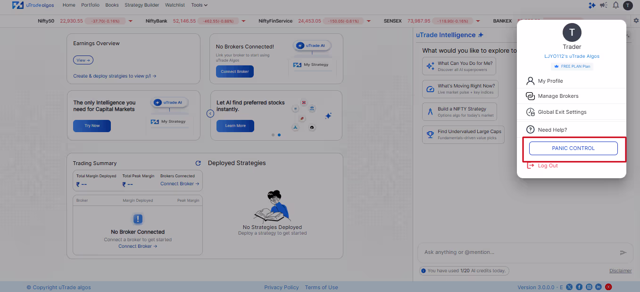Click Connect Broker link under No Broker Connected
The height and width of the screenshot is (292, 640).
(x=138, y=246)
